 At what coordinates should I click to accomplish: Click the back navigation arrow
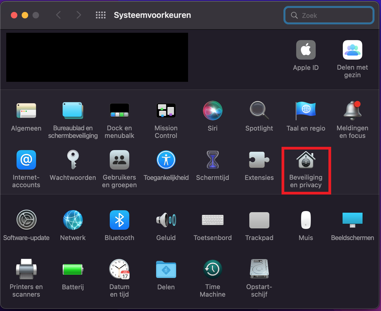pyautogui.click(x=58, y=15)
